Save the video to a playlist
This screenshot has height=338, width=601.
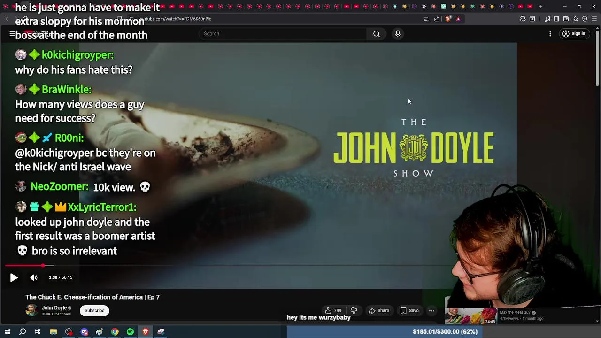(409, 310)
